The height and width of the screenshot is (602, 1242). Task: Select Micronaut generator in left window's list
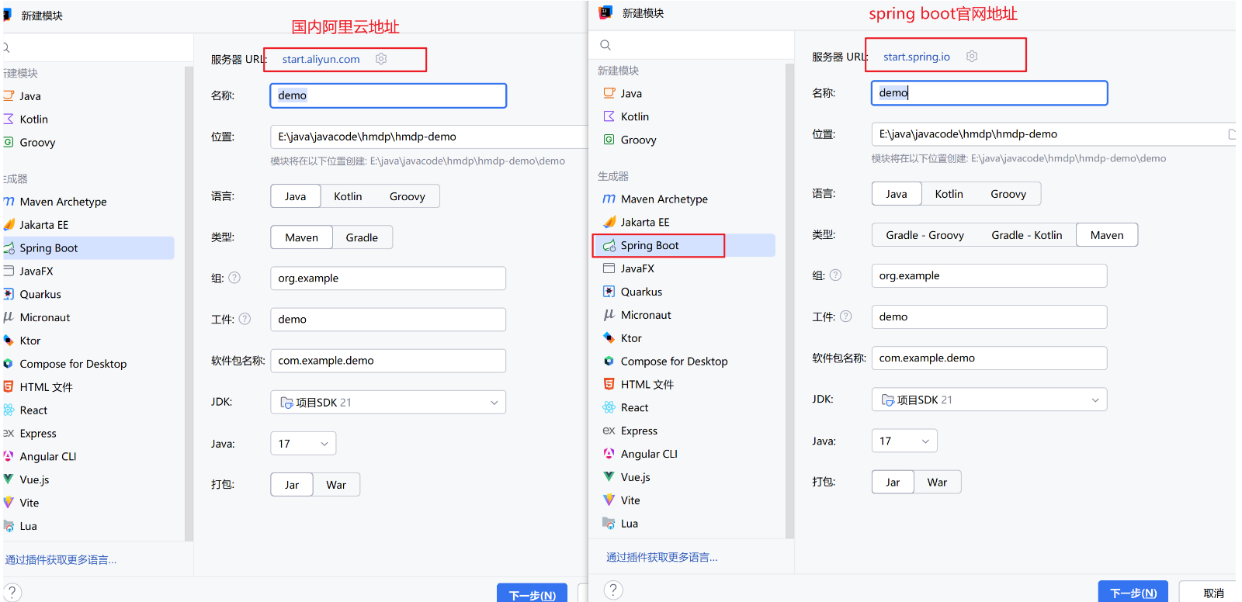coord(88,318)
